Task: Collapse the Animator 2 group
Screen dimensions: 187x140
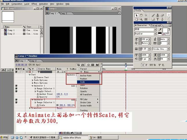Action: (32, 99)
